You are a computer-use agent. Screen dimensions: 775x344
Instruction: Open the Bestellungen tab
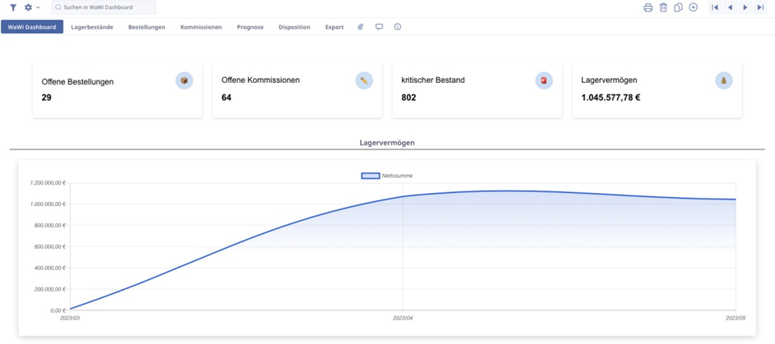pos(146,27)
